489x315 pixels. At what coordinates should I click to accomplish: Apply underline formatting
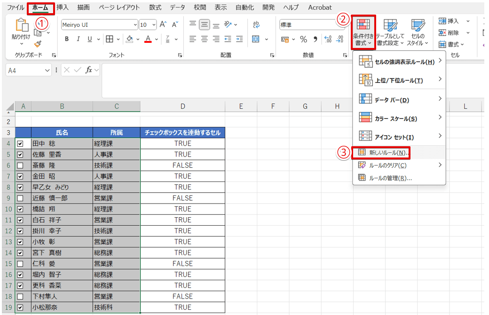point(90,39)
